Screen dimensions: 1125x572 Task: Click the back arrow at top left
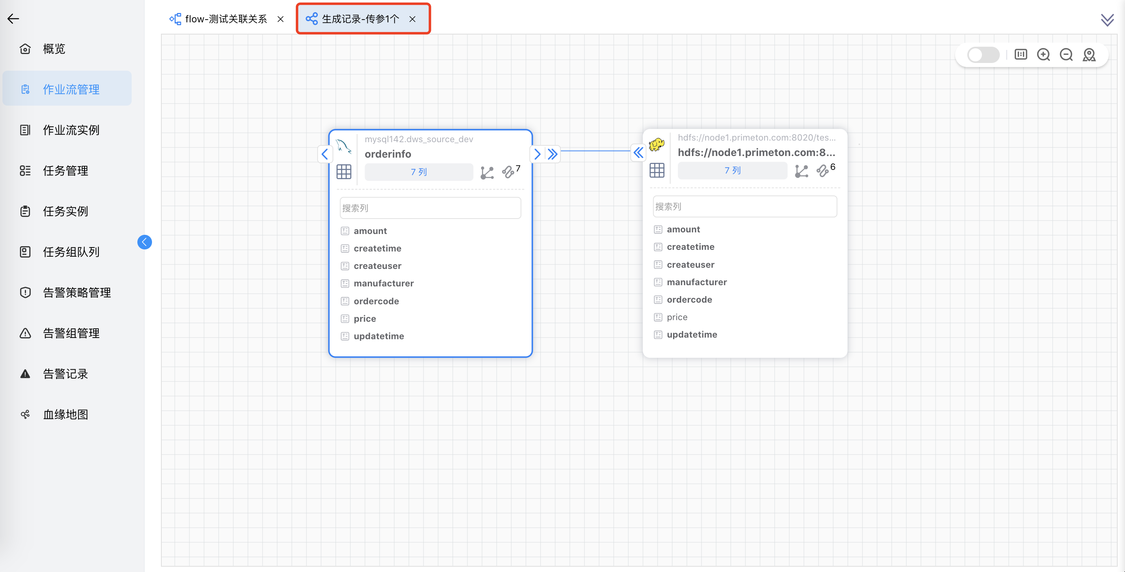pyautogui.click(x=13, y=18)
